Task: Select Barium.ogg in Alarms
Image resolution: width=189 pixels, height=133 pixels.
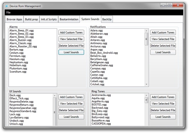Action: tap(16, 50)
